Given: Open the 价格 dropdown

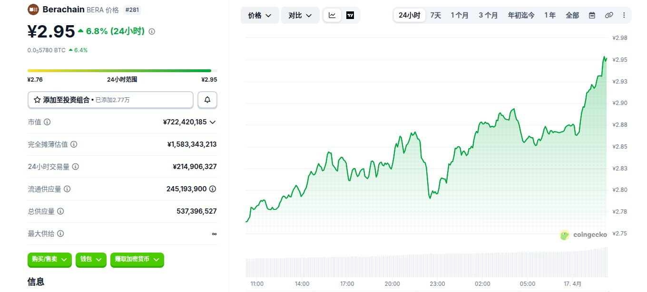Looking at the screenshot, I should tap(260, 15).
